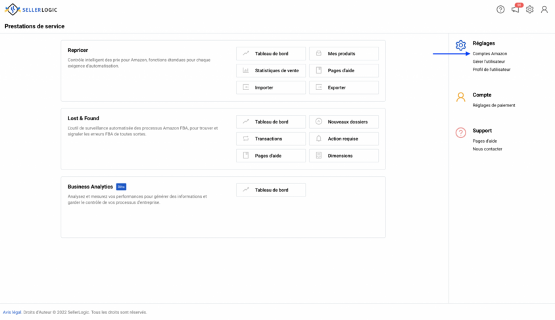Image resolution: width=555 pixels, height=320 pixels.
Task: Click the blue Réglages gear icon
Action: (x=460, y=45)
